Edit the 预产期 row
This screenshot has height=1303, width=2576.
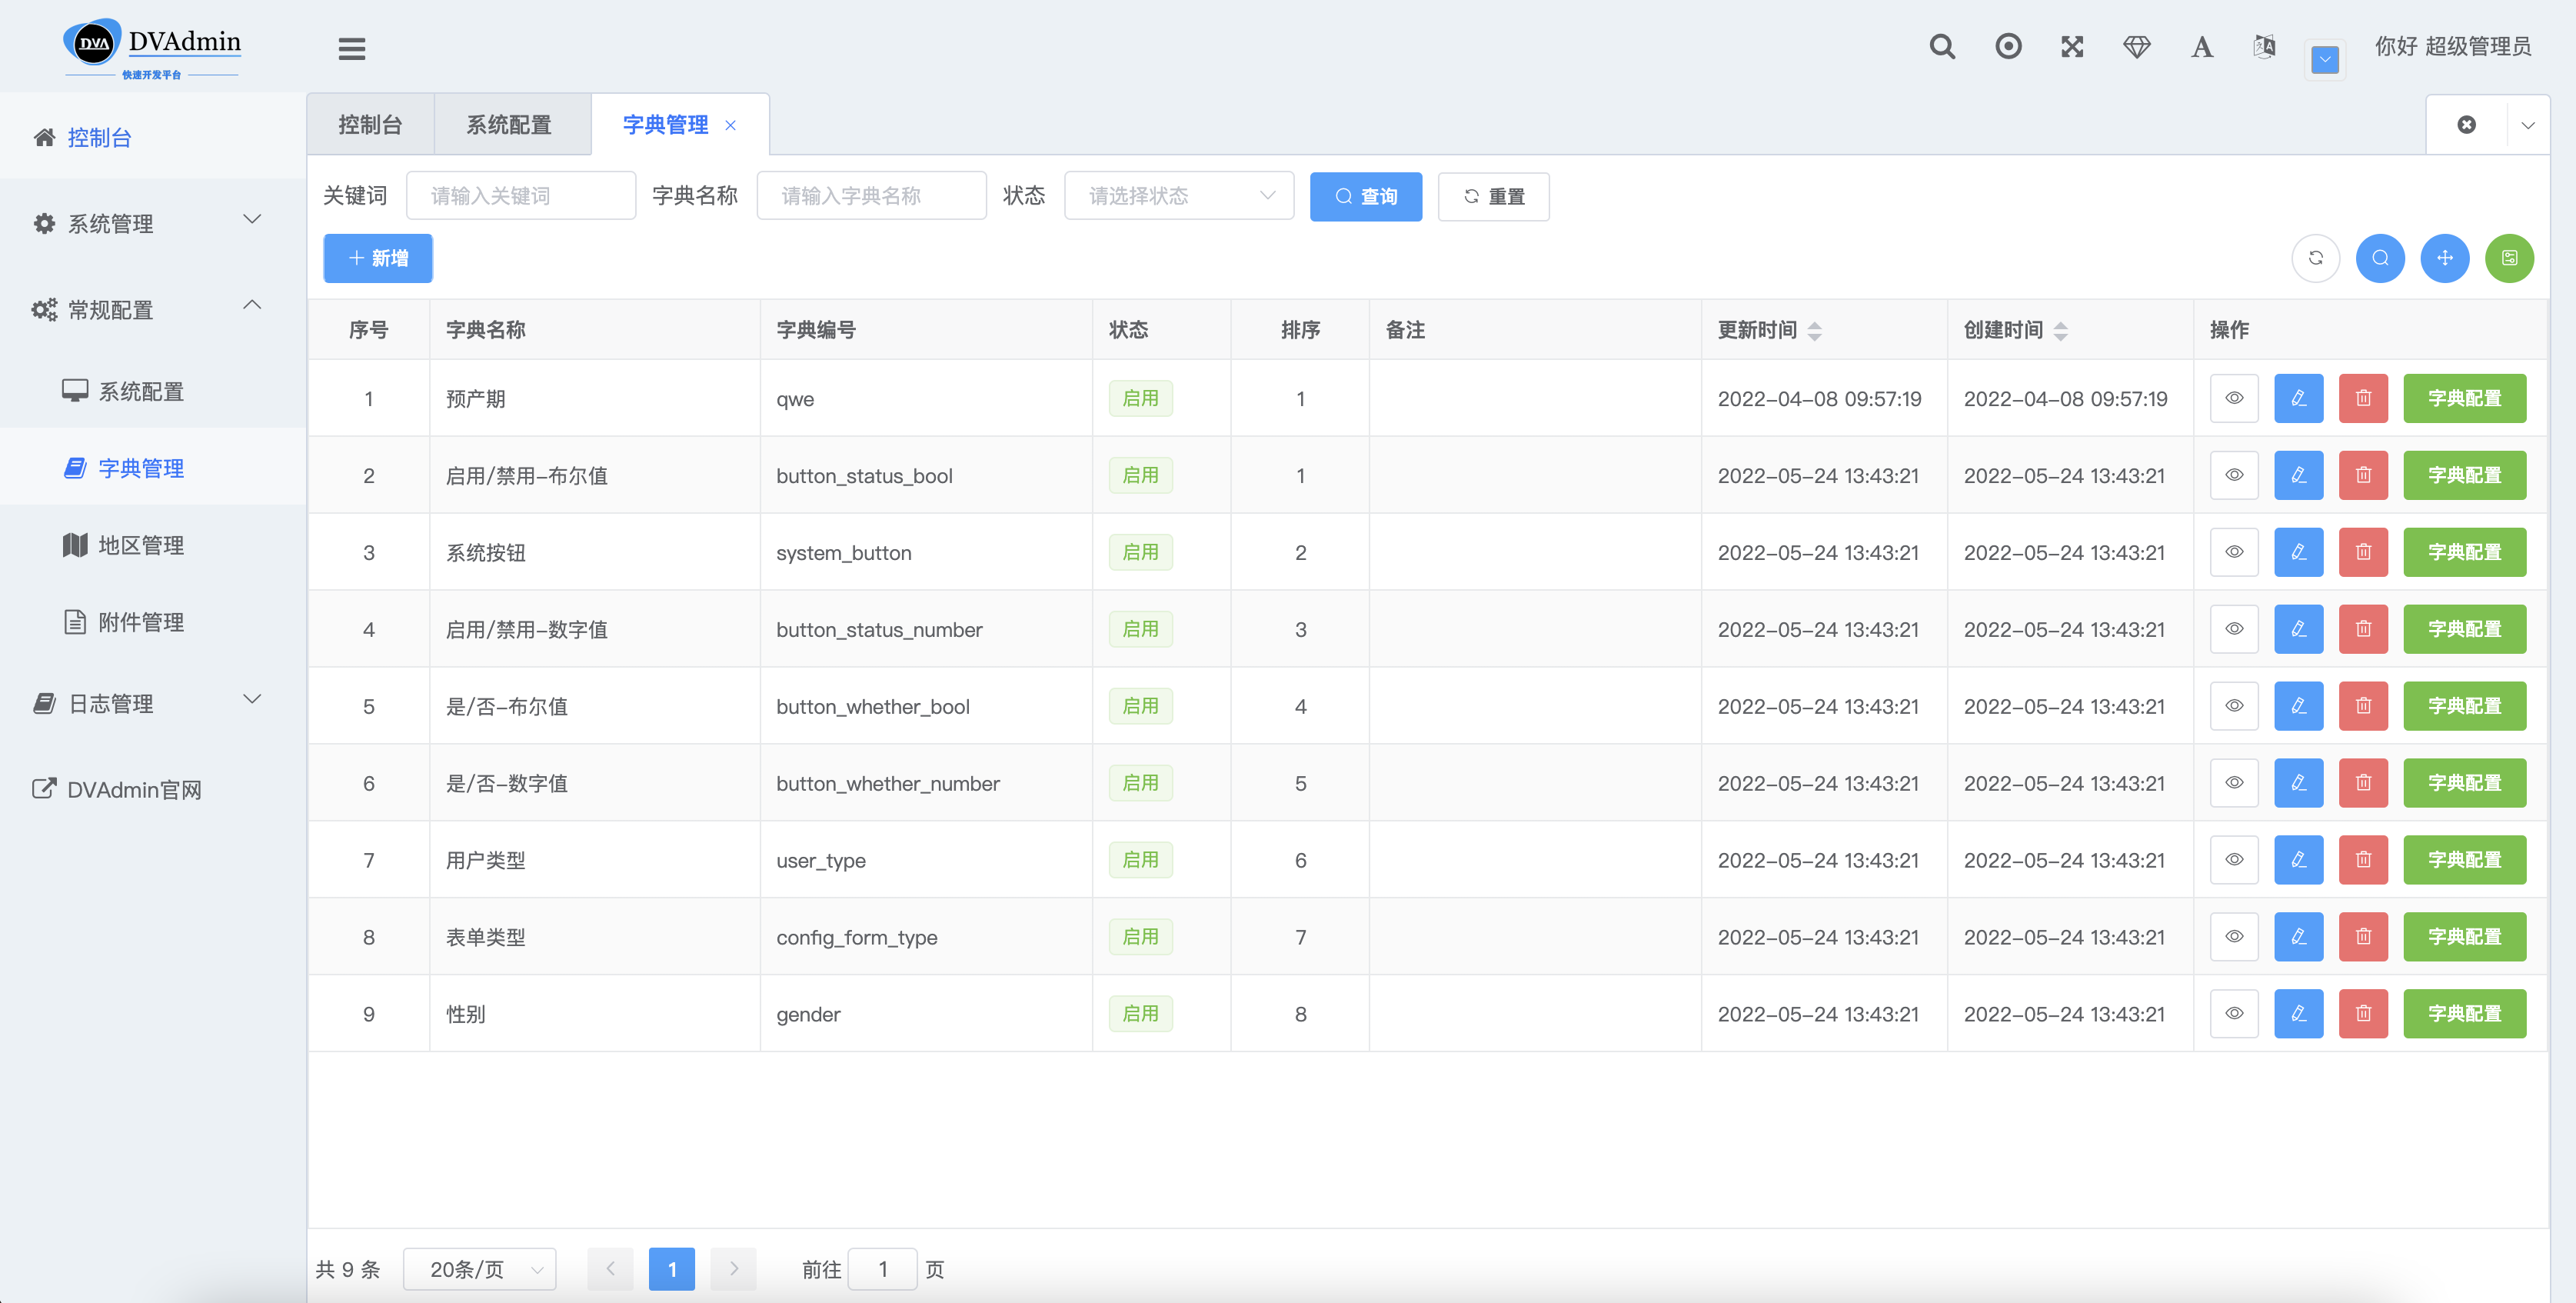(x=2298, y=398)
